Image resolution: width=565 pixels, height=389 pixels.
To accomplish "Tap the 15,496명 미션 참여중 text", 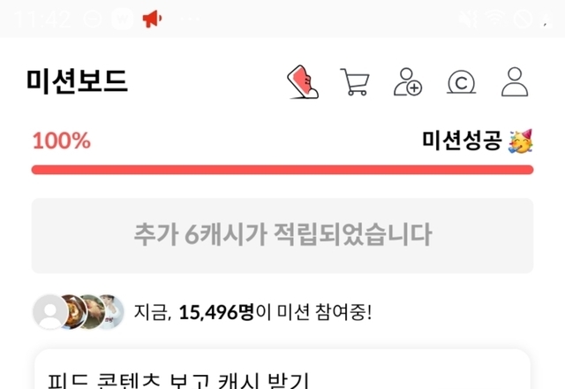I will tap(252, 312).
